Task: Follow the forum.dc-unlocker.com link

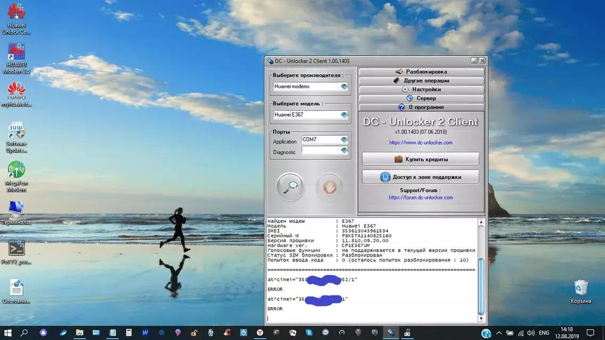Action: click(421, 198)
